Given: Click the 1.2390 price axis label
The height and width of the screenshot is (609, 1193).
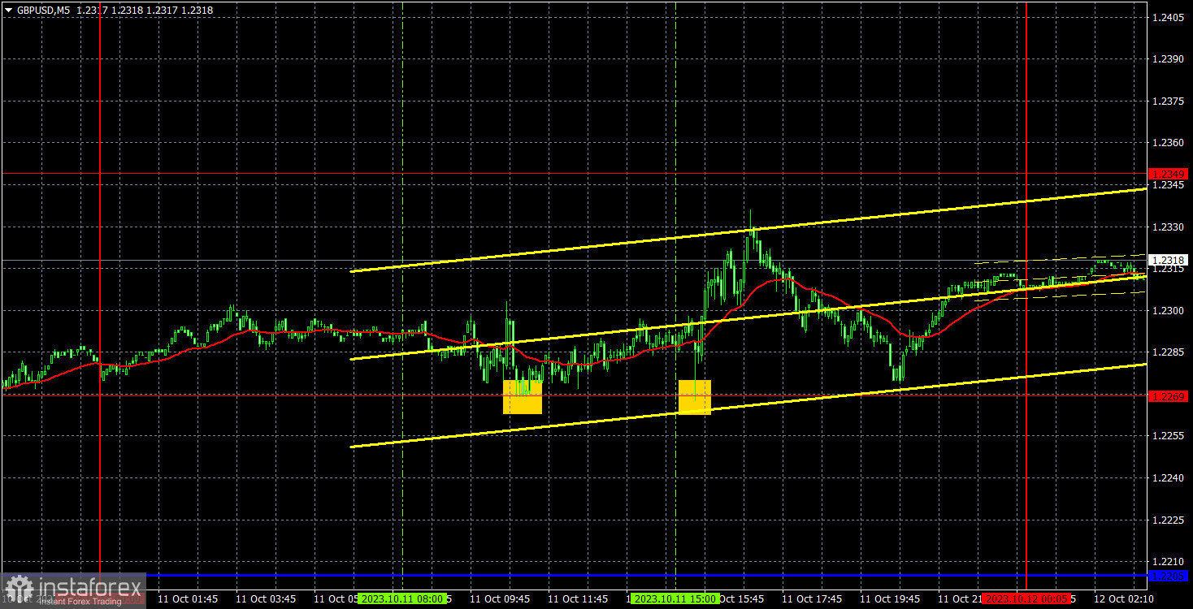Looking at the screenshot, I should (1169, 59).
